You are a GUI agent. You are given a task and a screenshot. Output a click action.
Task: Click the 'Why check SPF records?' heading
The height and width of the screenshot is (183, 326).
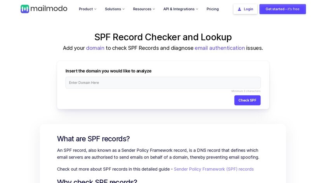pos(97,181)
